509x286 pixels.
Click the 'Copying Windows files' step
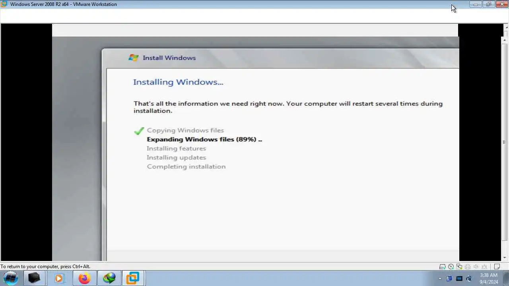(185, 130)
